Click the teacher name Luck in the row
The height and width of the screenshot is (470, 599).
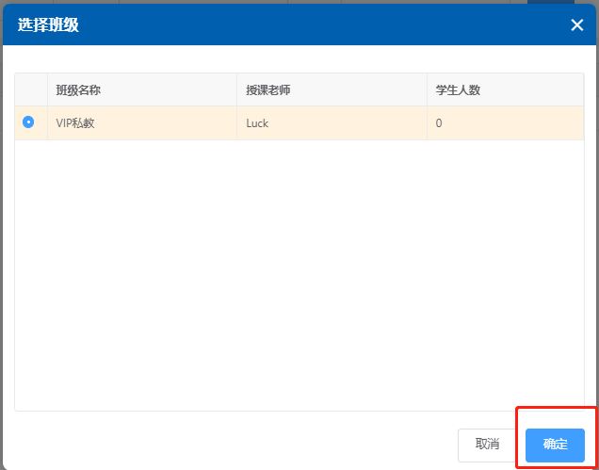coord(257,123)
